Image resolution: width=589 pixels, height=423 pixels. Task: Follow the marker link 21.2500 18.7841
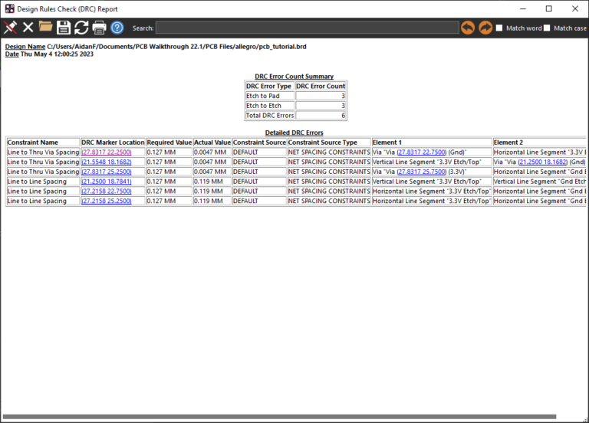click(107, 182)
